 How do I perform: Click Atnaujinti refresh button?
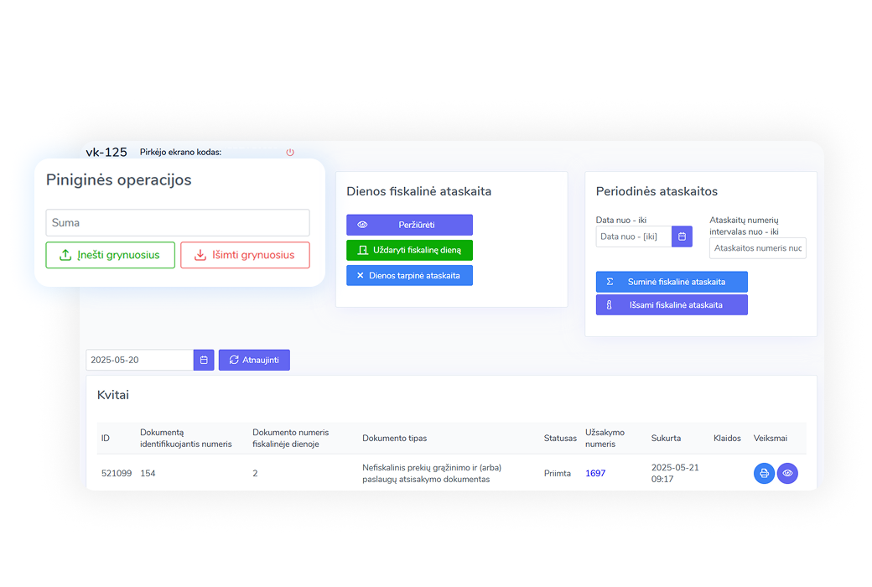(x=254, y=360)
